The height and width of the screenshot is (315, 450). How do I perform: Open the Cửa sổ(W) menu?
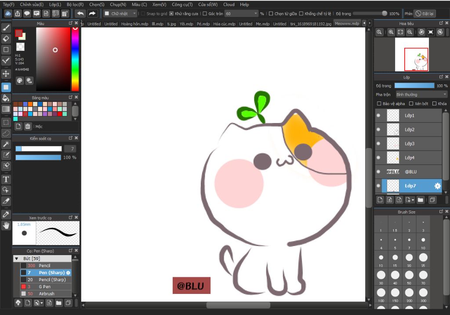[x=208, y=4]
